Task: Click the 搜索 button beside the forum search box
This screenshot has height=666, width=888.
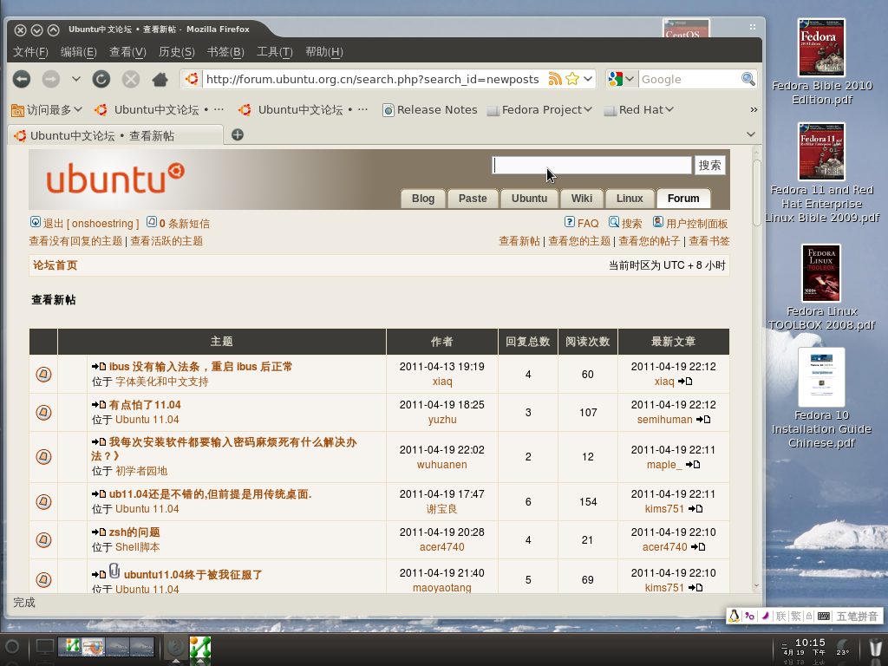Action: pos(709,166)
